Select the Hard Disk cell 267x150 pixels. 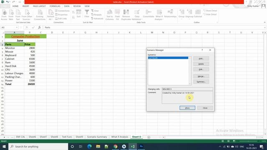click(x=14, y=66)
